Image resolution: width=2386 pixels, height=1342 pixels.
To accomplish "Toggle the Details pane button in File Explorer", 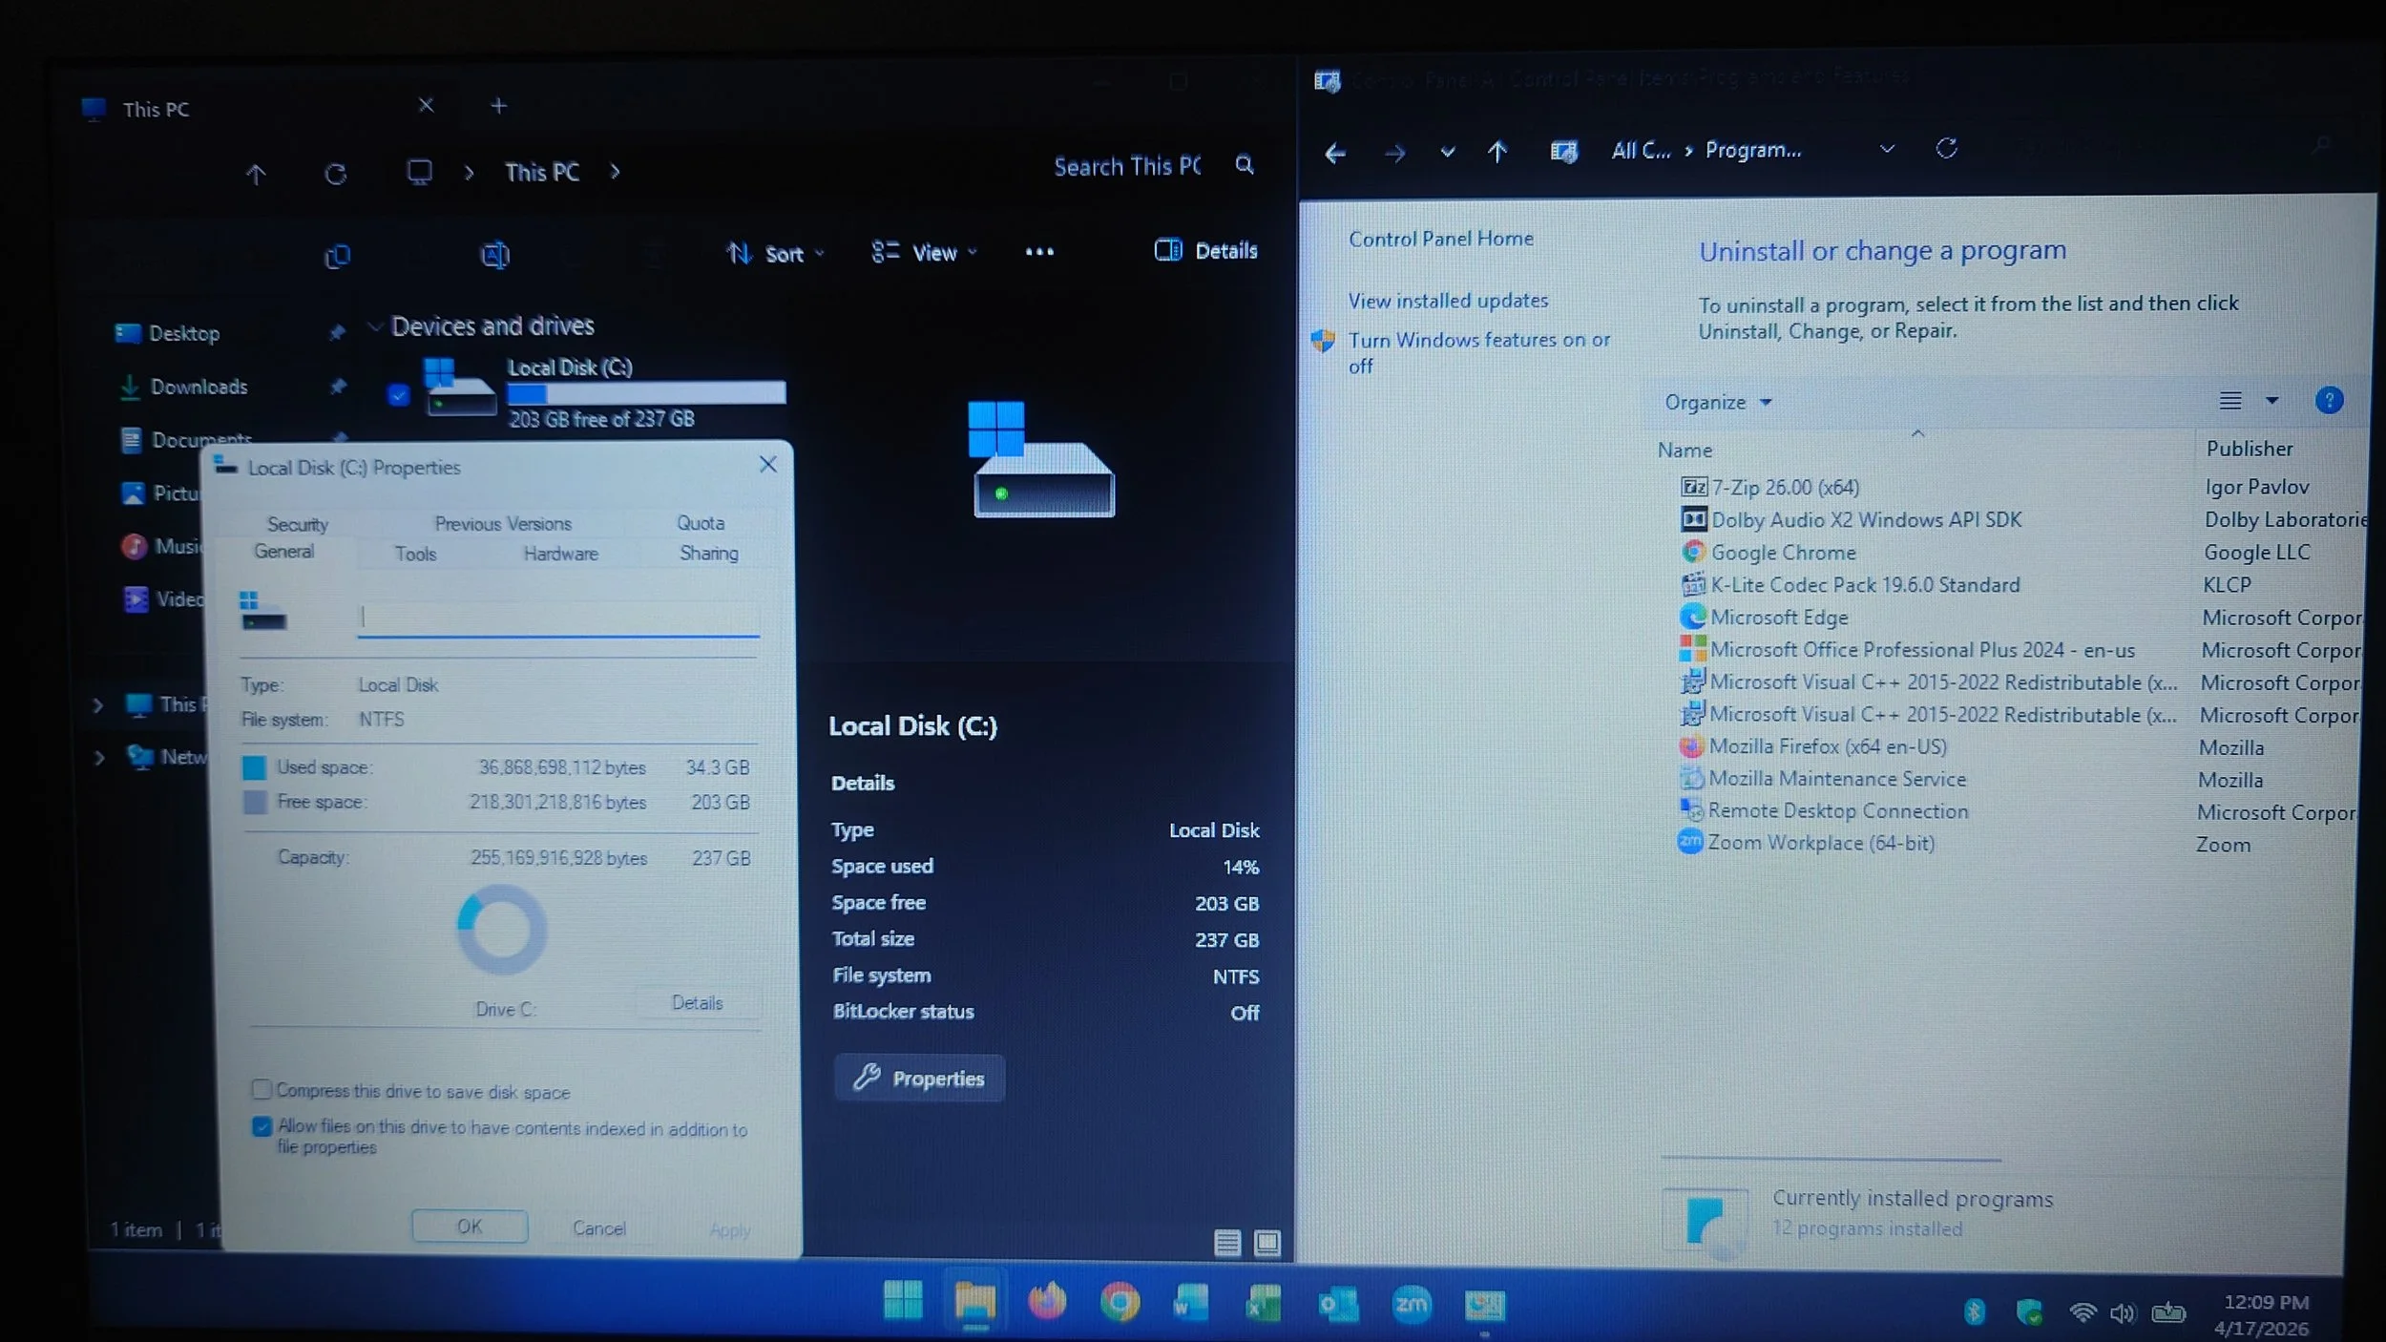I will pyautogui.click(x=1206, y=251).
